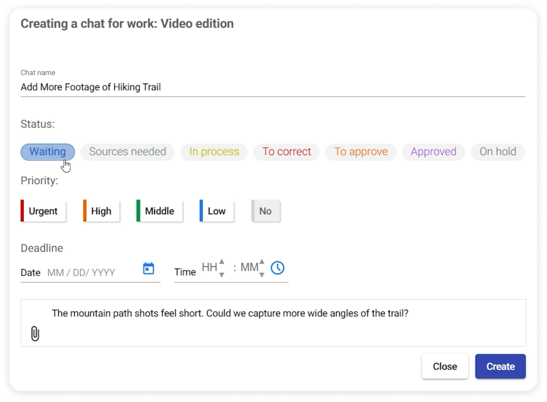Click the Create button
Viewport: 547px width, 402px height.
[x=500, y=366]
